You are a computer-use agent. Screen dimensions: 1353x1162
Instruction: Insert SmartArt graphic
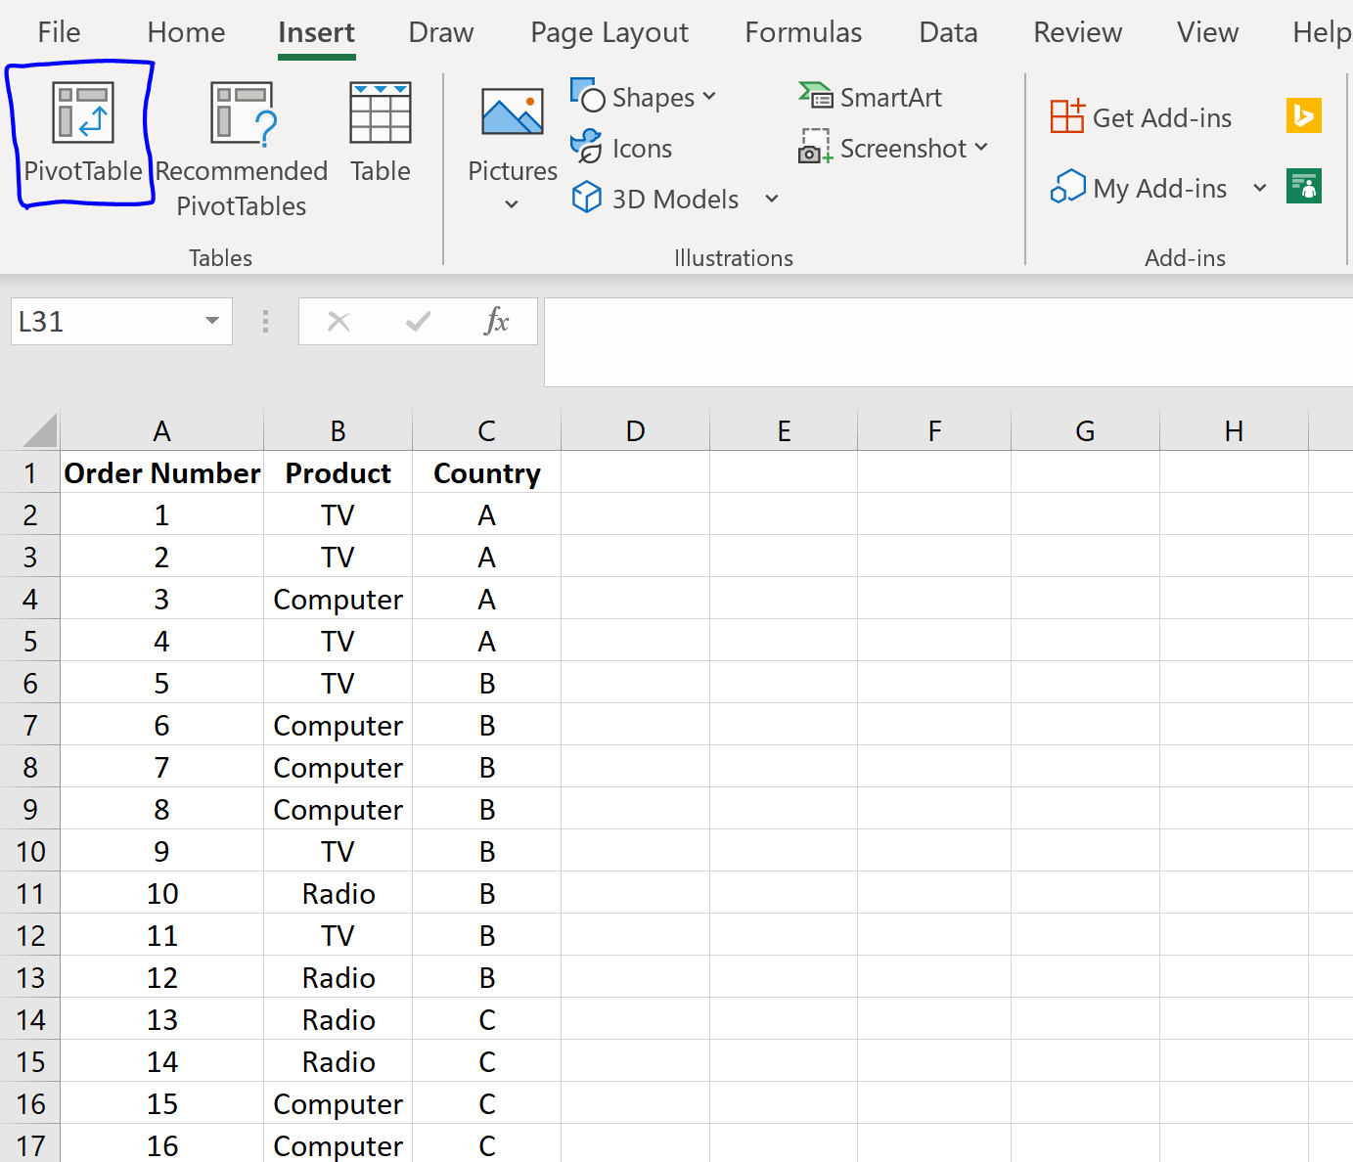coord(870,97)
